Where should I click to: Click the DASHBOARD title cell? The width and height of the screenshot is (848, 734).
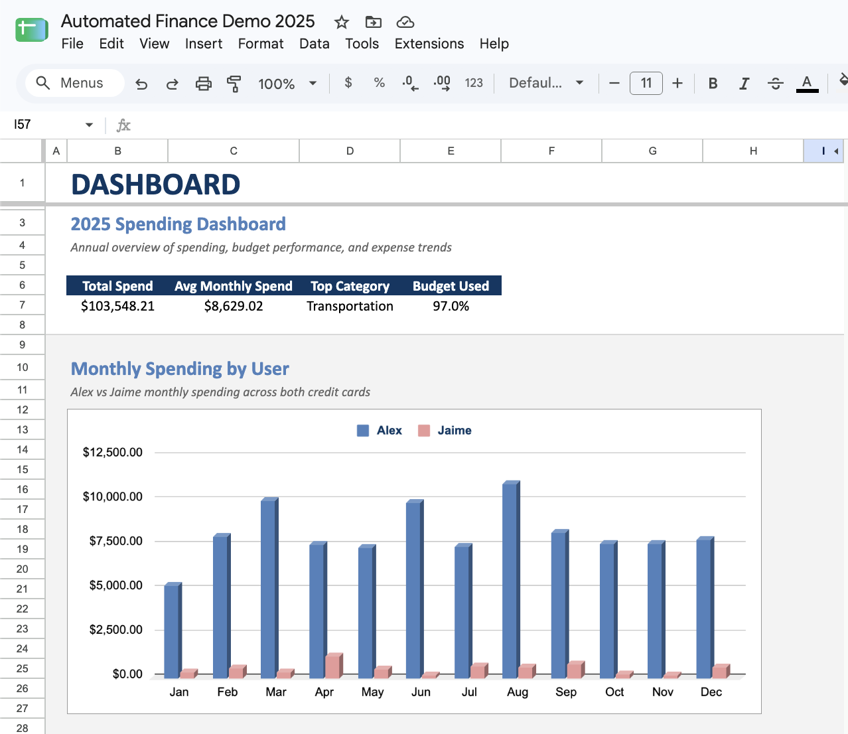click(x=156, y=184)
